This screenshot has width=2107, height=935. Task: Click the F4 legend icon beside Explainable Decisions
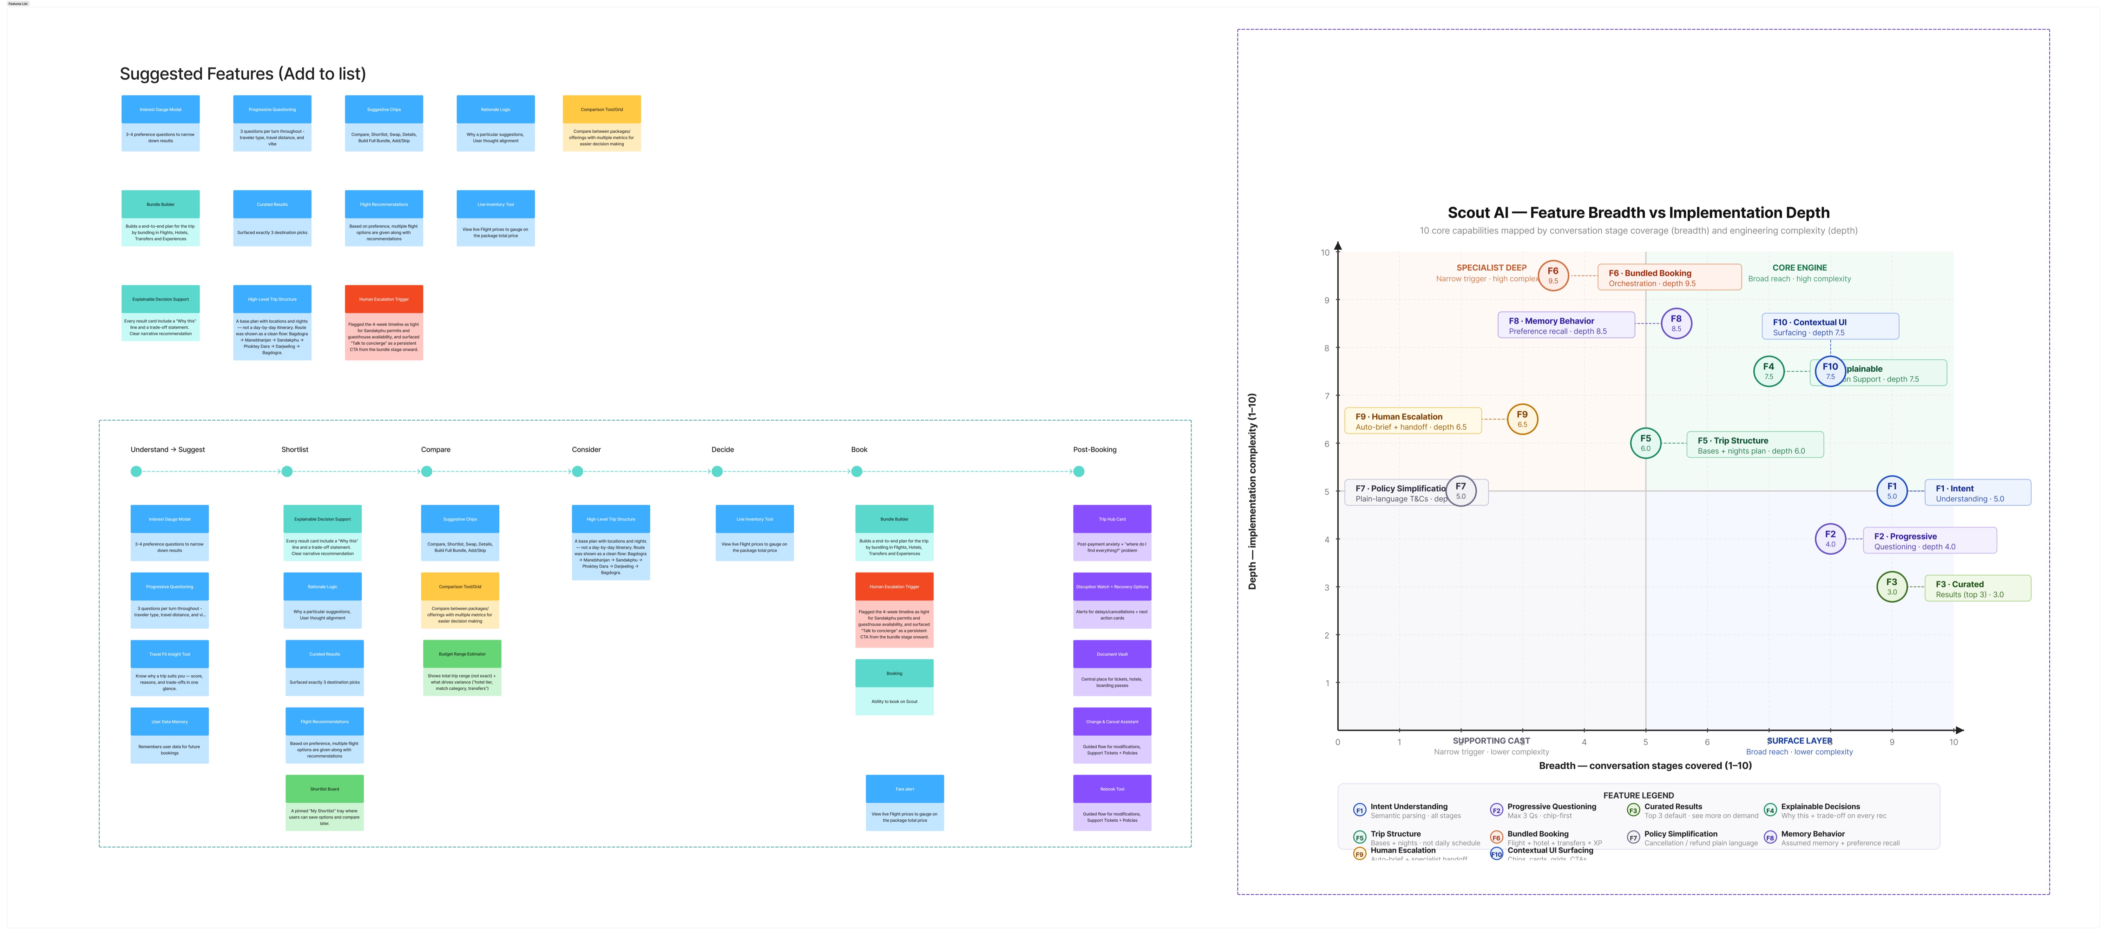coord(1770,811)
